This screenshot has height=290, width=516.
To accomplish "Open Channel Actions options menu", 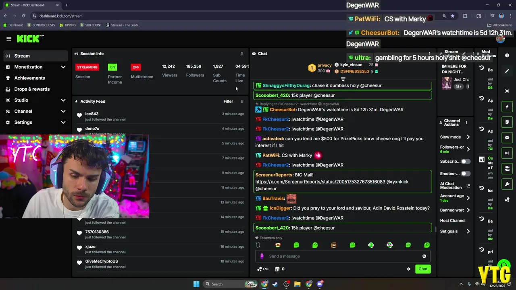I will (x=466, y=122).
